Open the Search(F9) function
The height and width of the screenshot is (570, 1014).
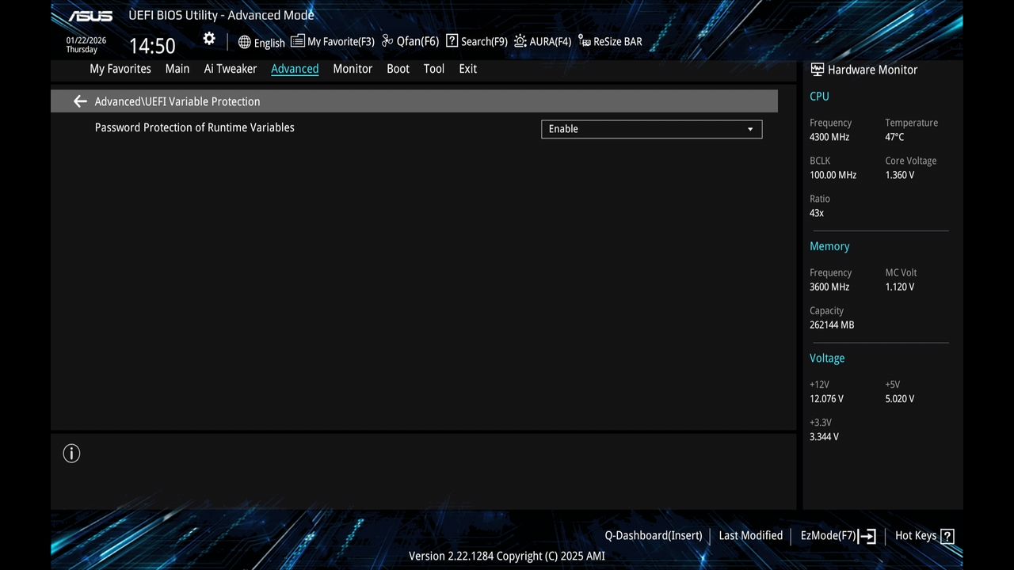[x=475, y=41]
